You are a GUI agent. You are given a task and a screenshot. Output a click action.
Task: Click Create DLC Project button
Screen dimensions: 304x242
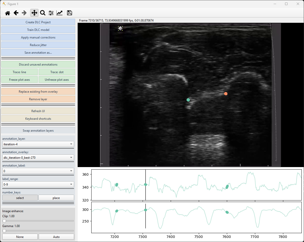coord(38,22)
